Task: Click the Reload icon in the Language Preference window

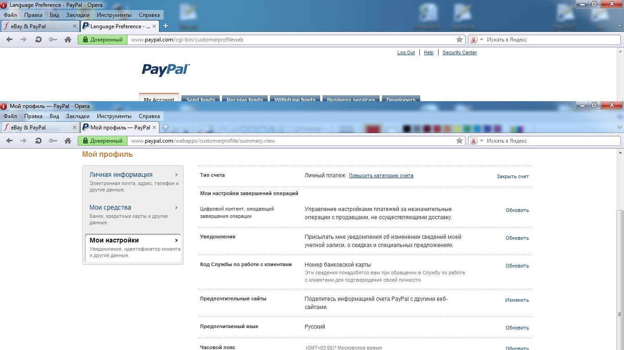Action: pos(38,40)
